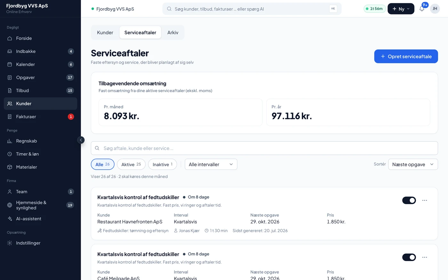Toggle the second Kvartalsvis kontrol agreement switch
The image size is (448, 280).
click(409, 257)
